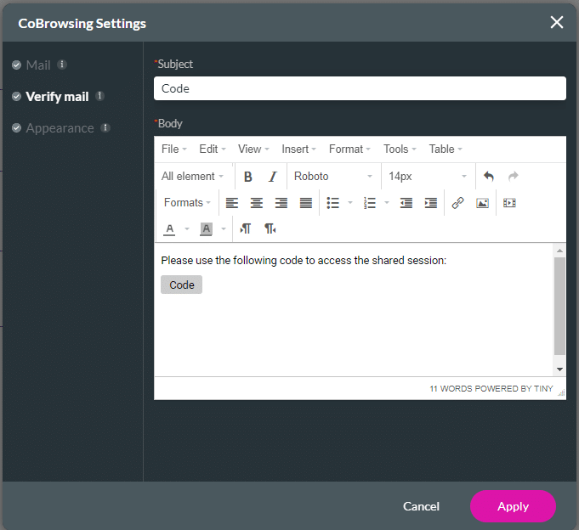The image size is (579, 530).
Task: Go to the Appearance section
Action: coord(60,128)
